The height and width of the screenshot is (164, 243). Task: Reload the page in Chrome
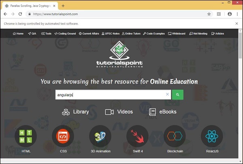20,14
